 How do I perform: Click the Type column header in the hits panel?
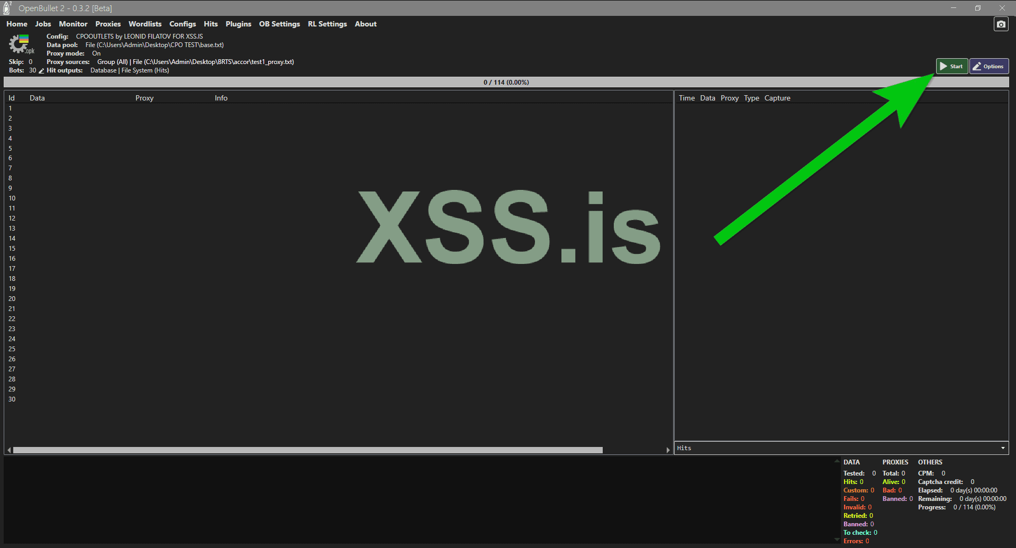[x=751, y=98]
